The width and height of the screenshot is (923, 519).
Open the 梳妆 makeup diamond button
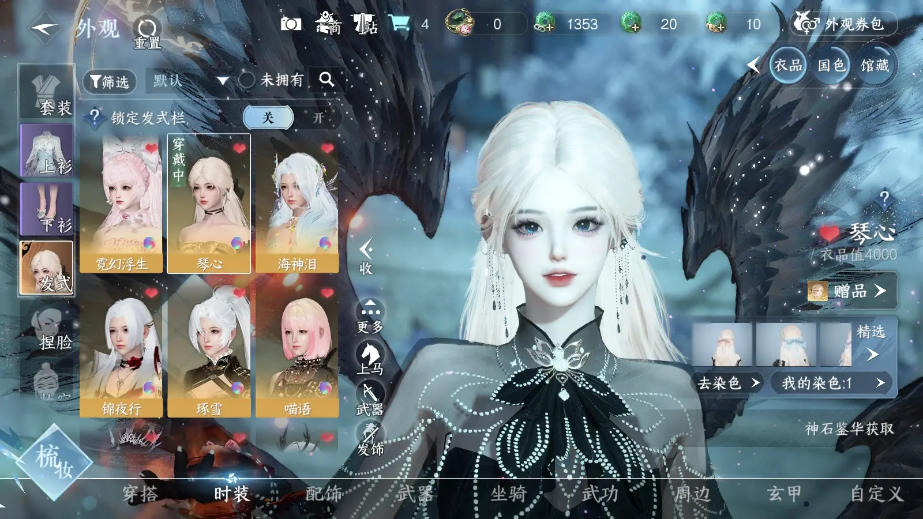click(54, 462)
